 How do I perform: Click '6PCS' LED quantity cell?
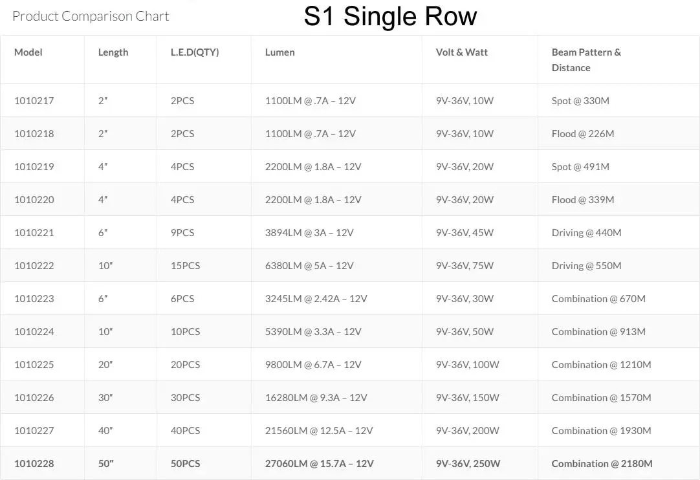pyautogui.click(x=182, y=299)
